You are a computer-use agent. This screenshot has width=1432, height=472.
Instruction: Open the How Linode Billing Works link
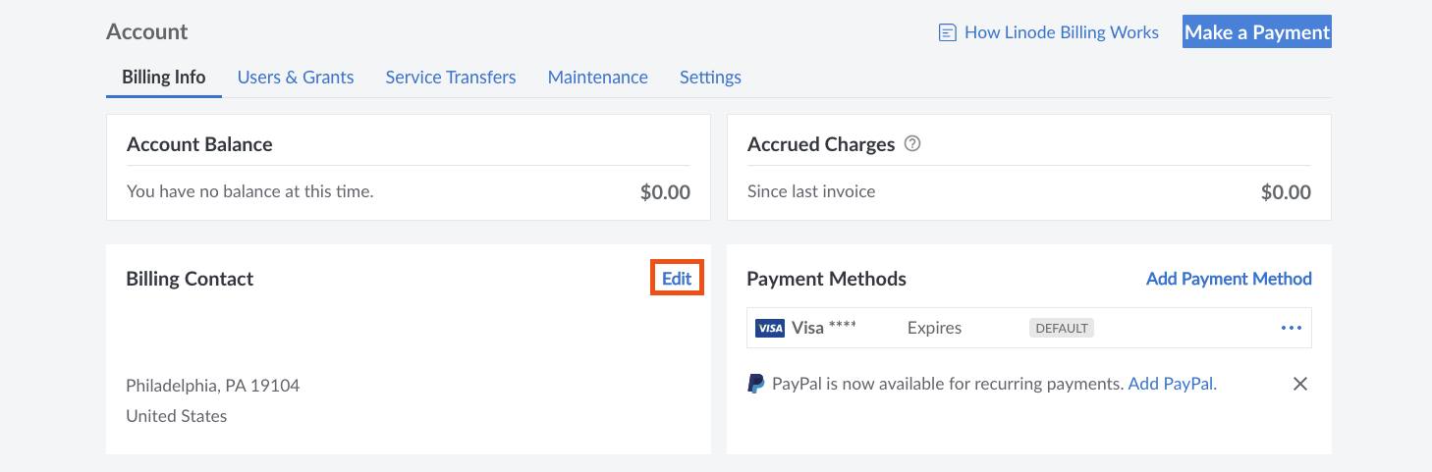(x=1061, y=32)
